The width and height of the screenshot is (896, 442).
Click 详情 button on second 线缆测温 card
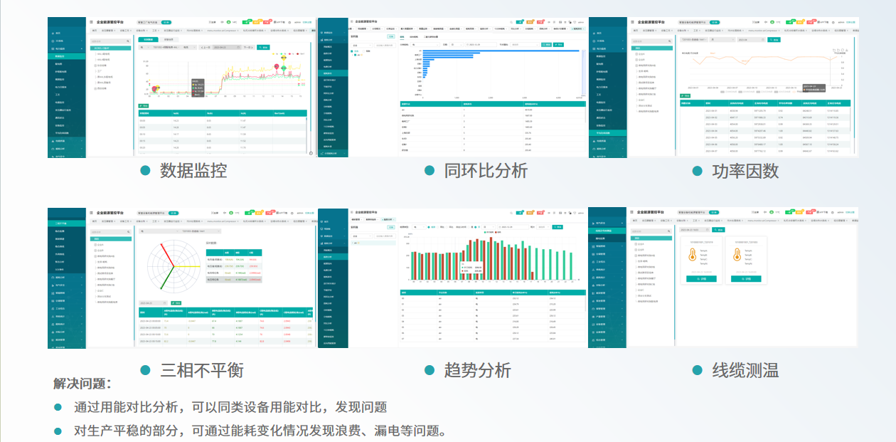(745, 279)
